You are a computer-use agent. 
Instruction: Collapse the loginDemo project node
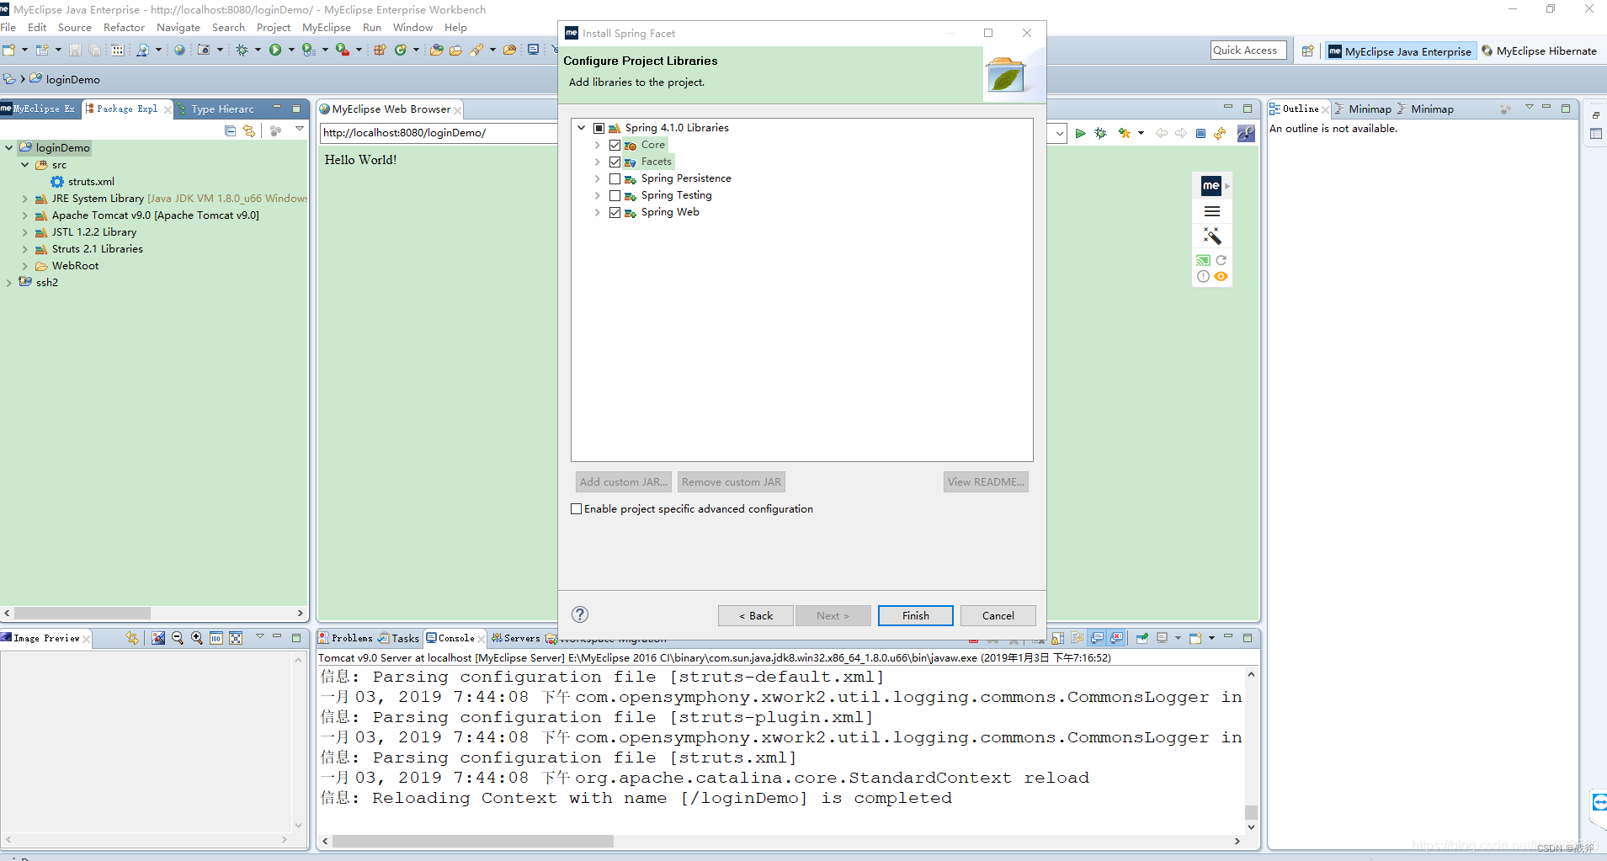pyautogui.click(x=9, y=148)
